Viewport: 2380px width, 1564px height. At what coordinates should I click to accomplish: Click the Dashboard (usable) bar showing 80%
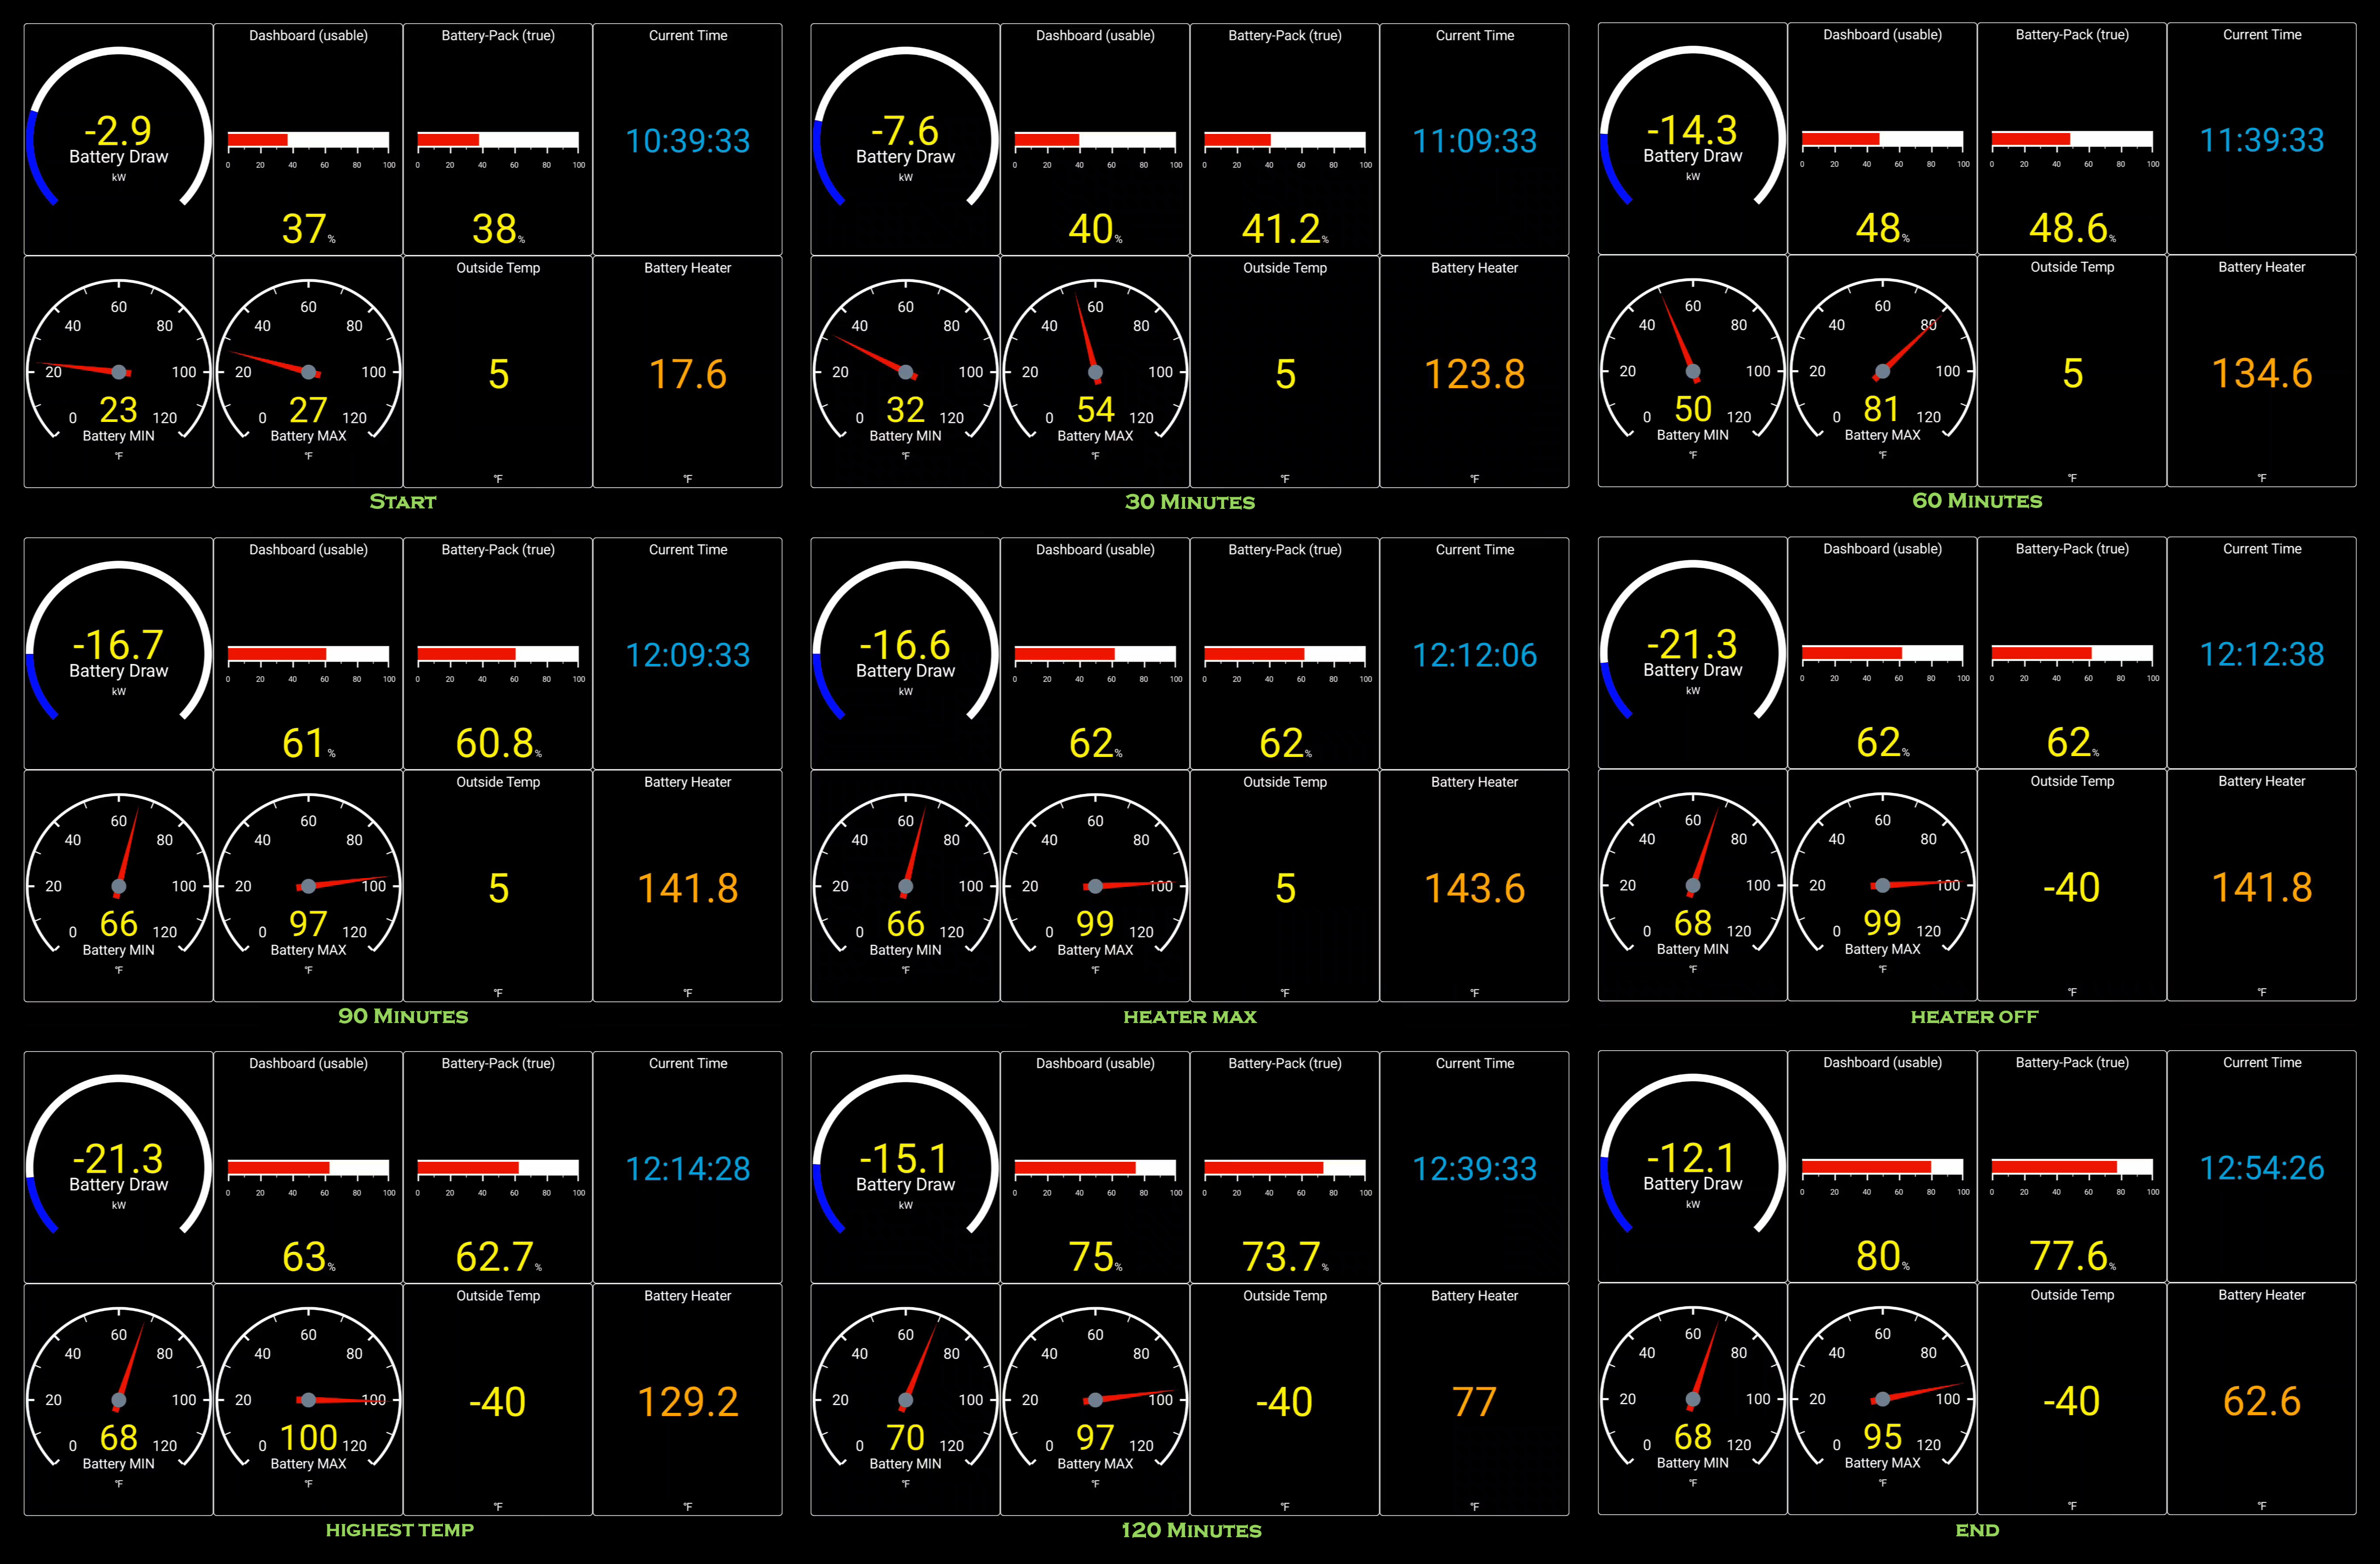[x=1882, y=1167]
